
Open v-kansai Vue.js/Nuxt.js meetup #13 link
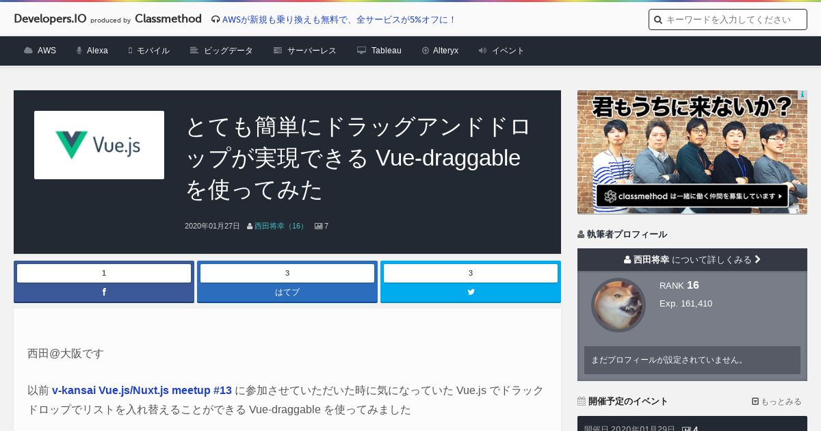142,390
